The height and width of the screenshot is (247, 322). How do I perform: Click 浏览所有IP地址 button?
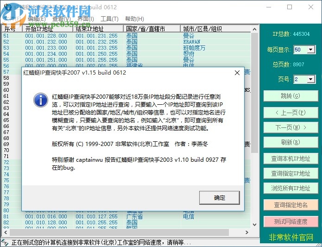pyautogui.click(x=290, y=188)
